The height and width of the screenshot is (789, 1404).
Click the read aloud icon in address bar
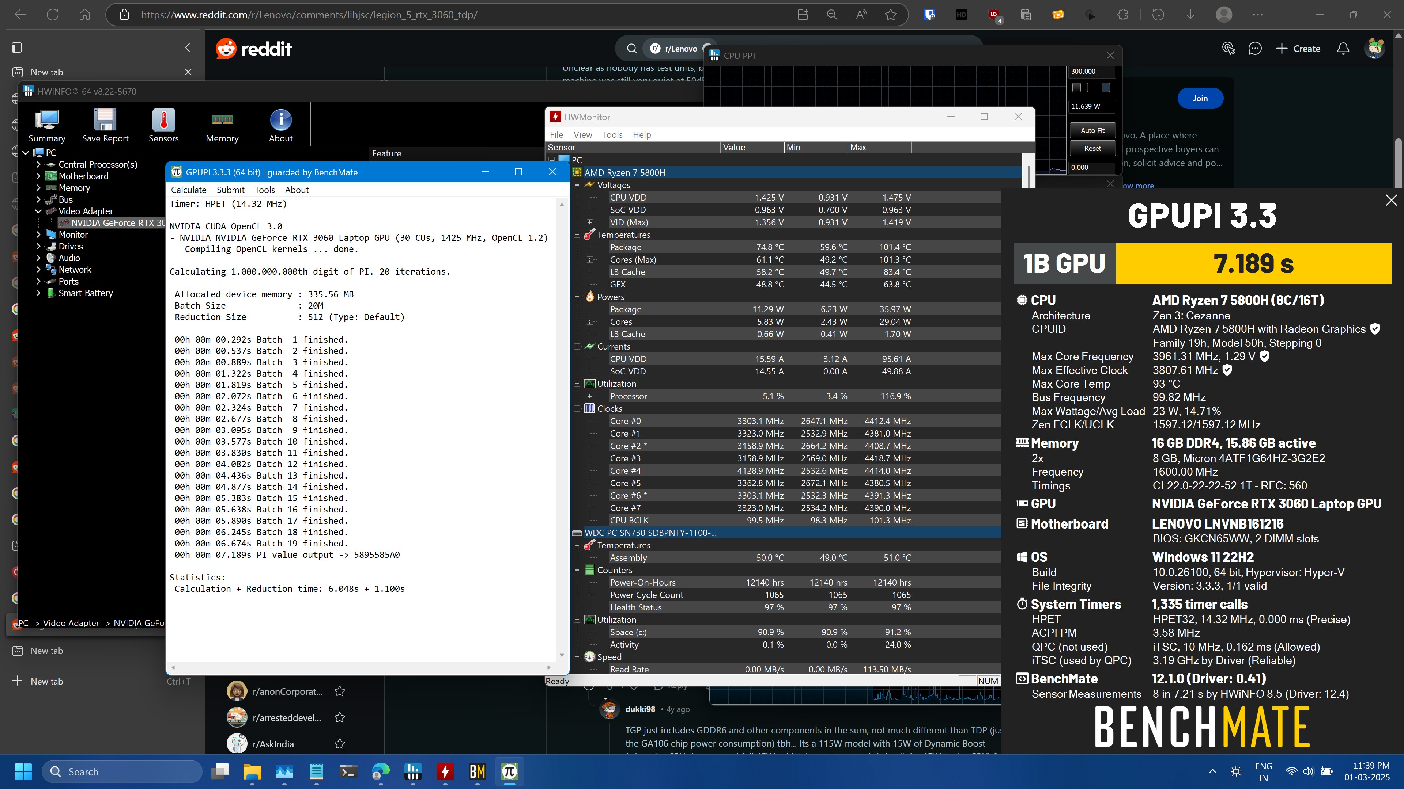tap(861, 15)
